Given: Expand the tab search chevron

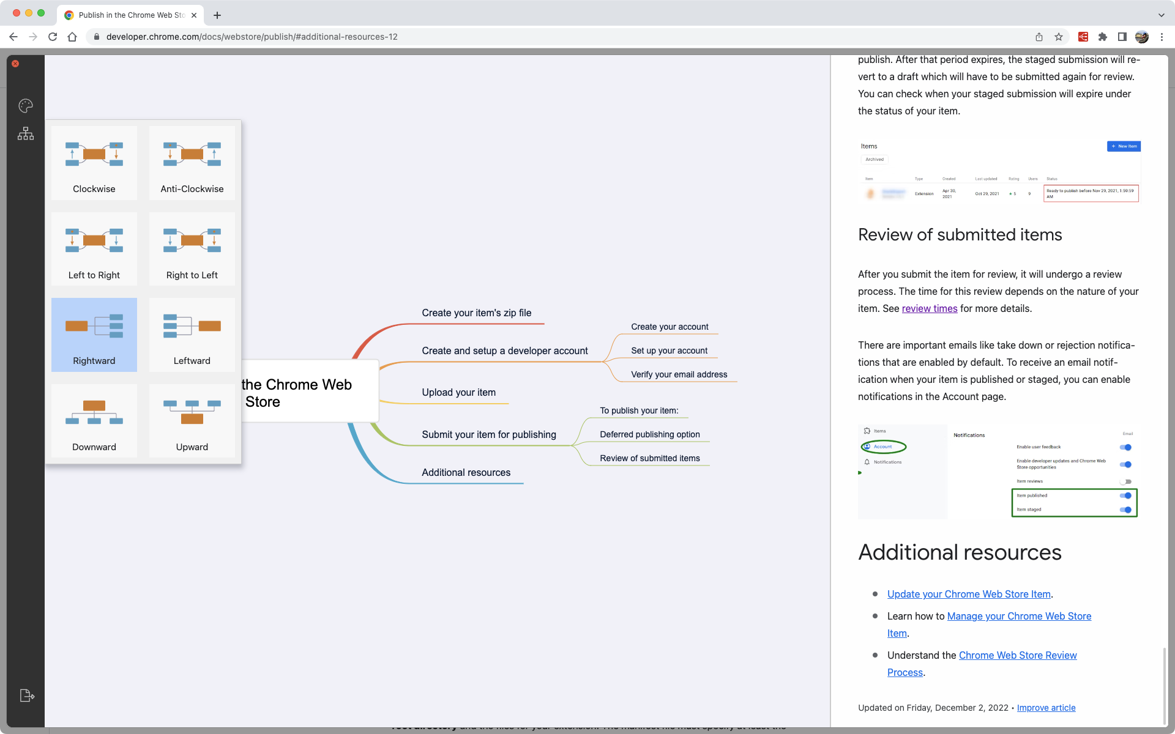Looking at the screenshot, I should coord(1162,15).
